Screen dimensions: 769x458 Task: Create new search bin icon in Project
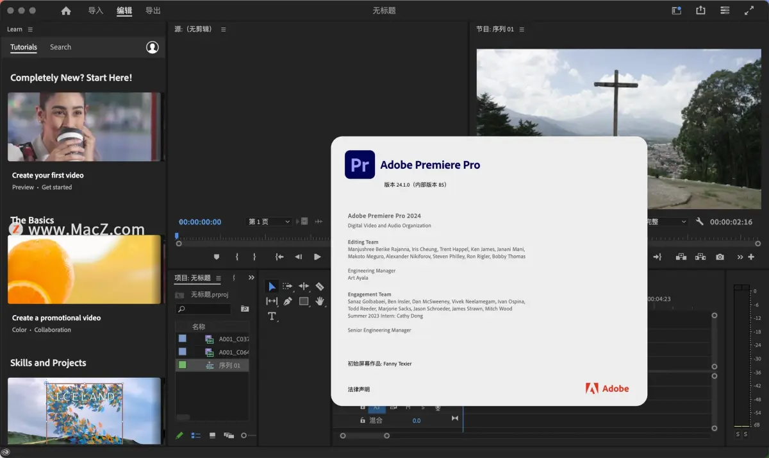(244, 309)
